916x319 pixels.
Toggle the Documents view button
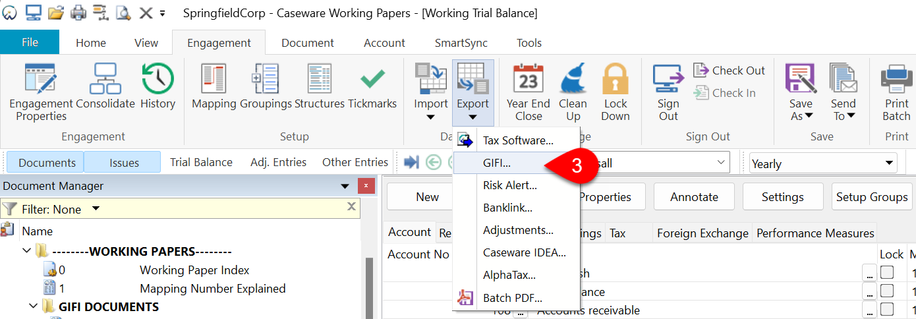47,162
